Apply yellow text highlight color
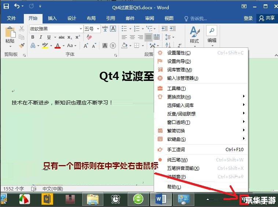This screenshot has height=207, width=278. 45,46
